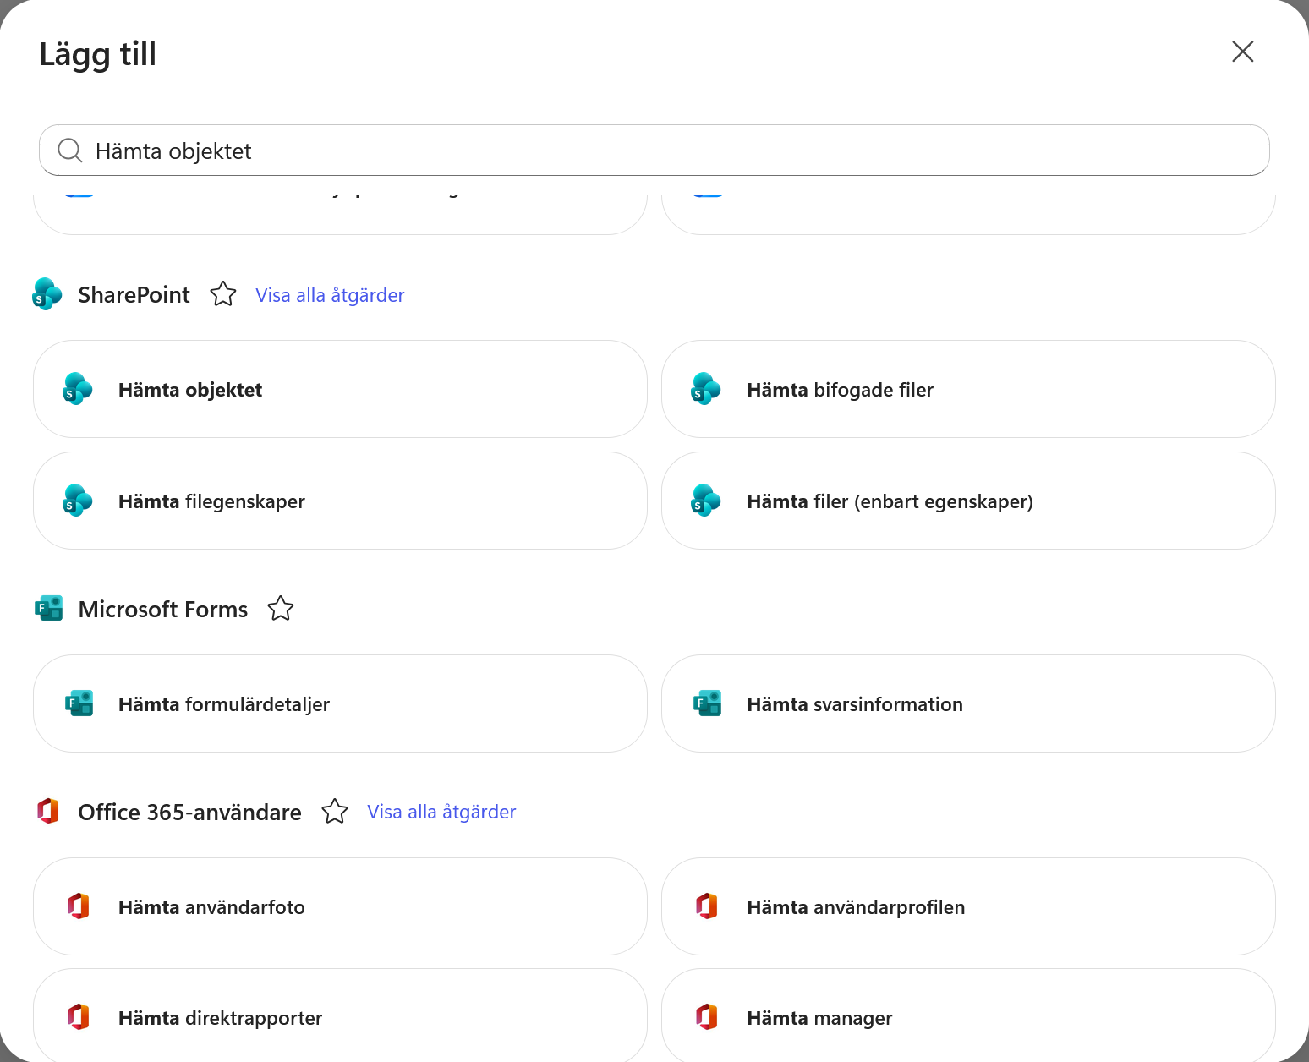Click the SharePoint icon in 'Hämta objektet' card
Viewport: 1309px width, 1062px height.
[78, 389]
